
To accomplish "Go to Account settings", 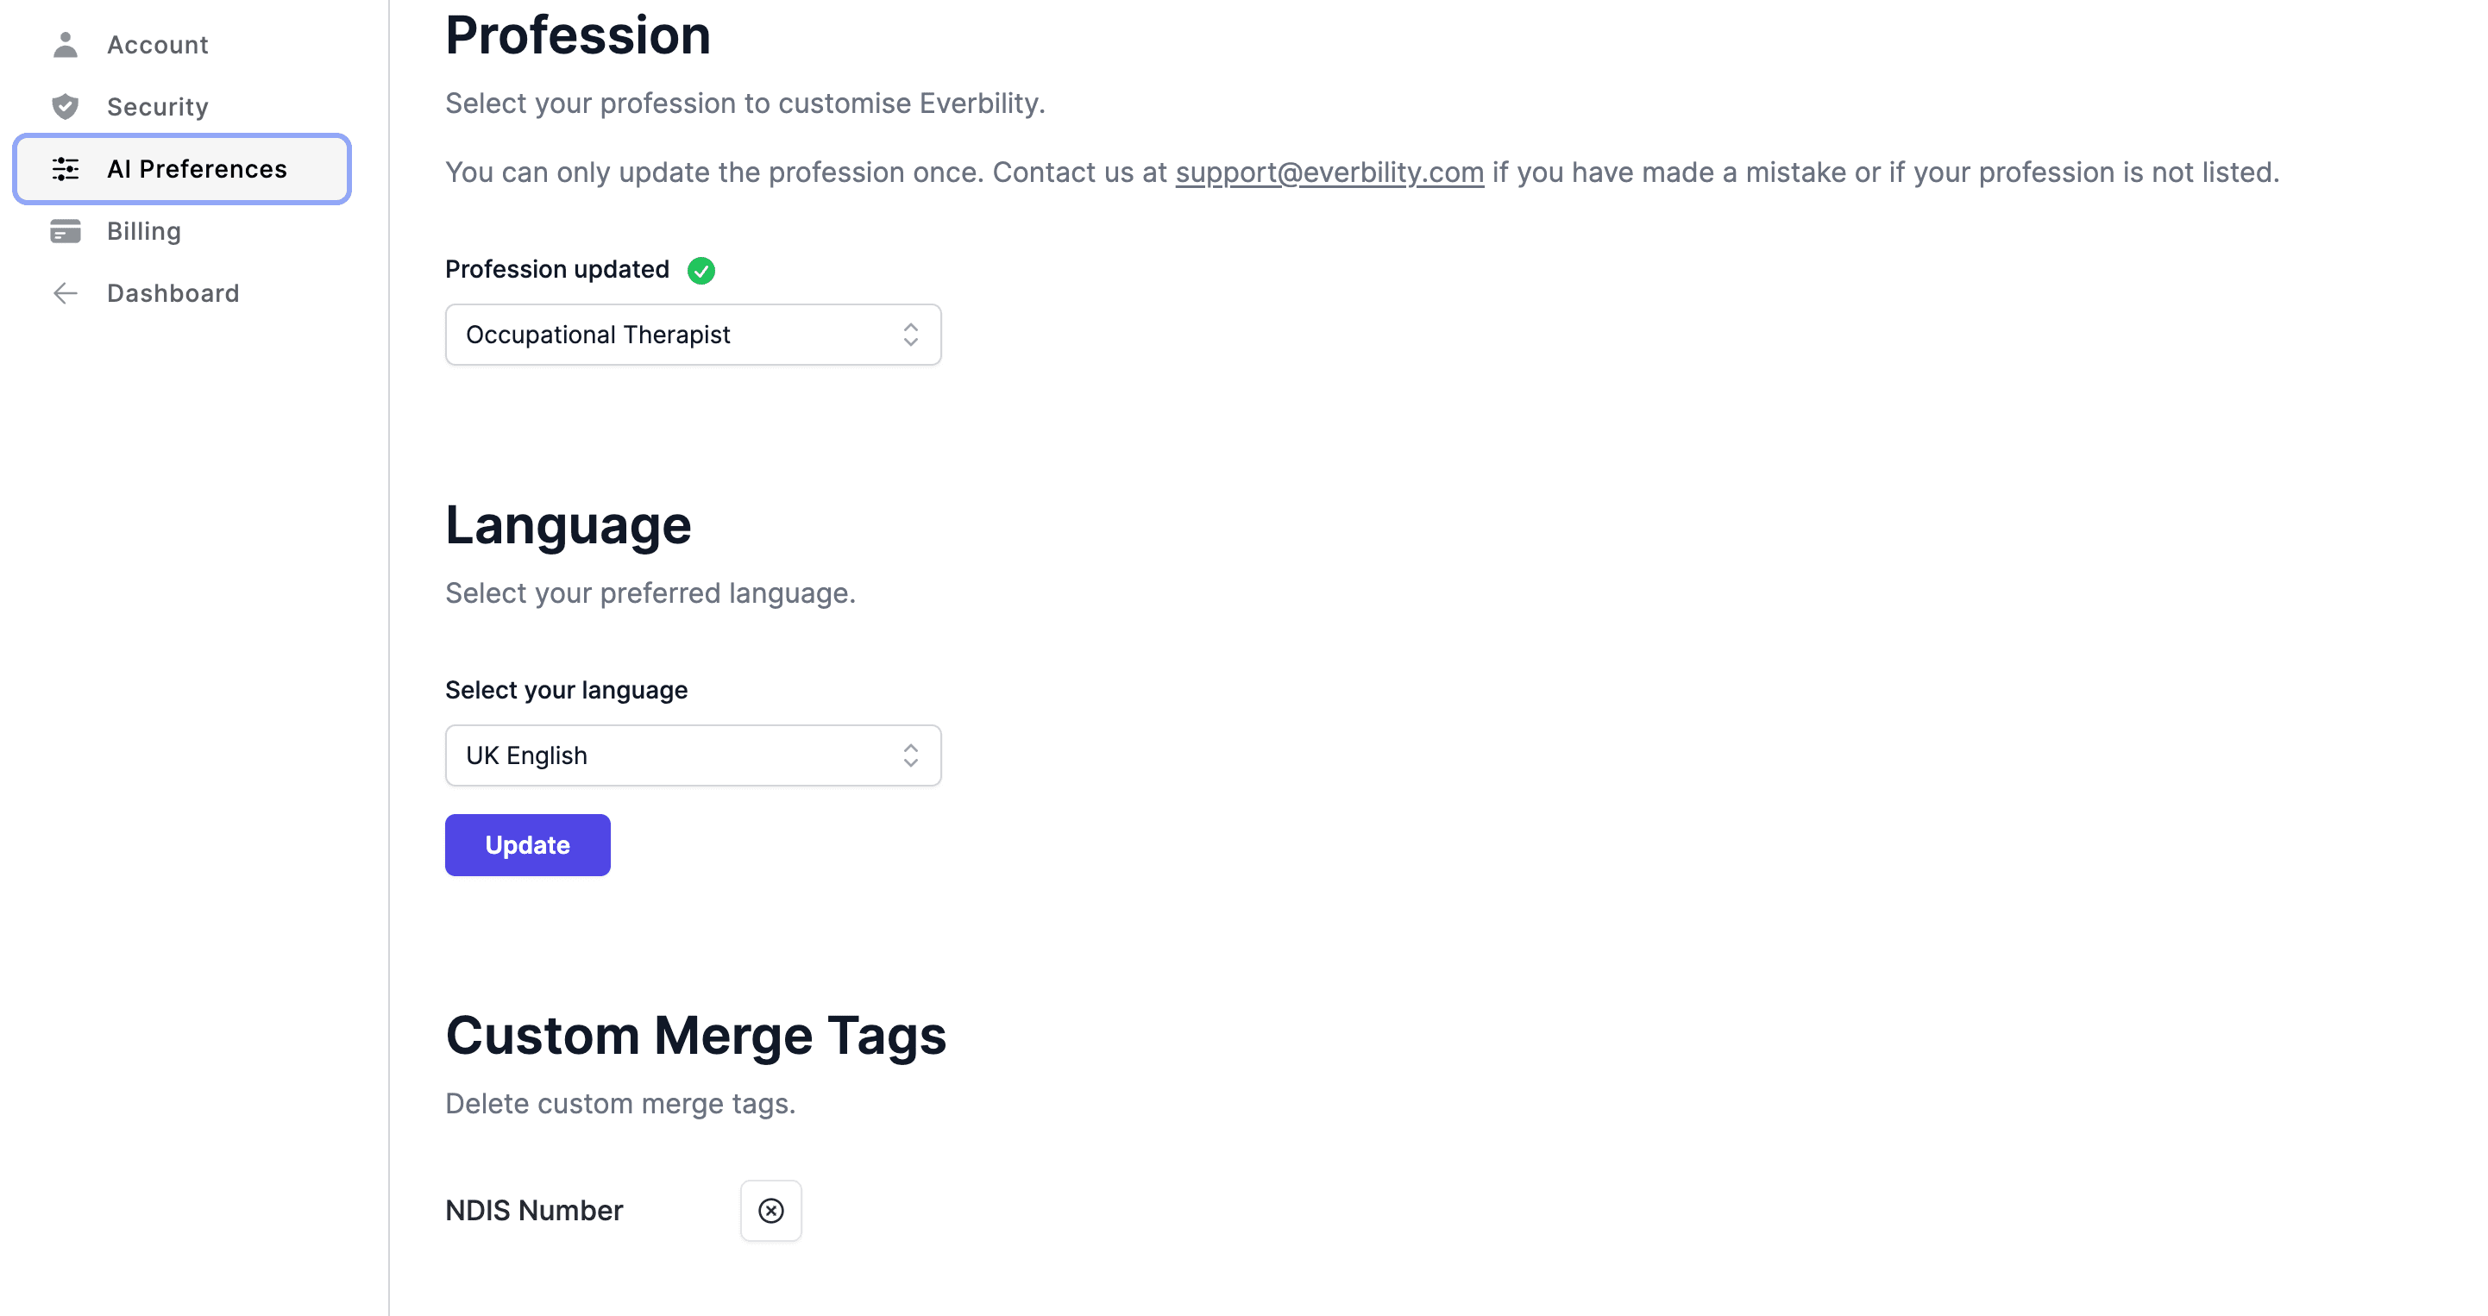I will [157, 45].
